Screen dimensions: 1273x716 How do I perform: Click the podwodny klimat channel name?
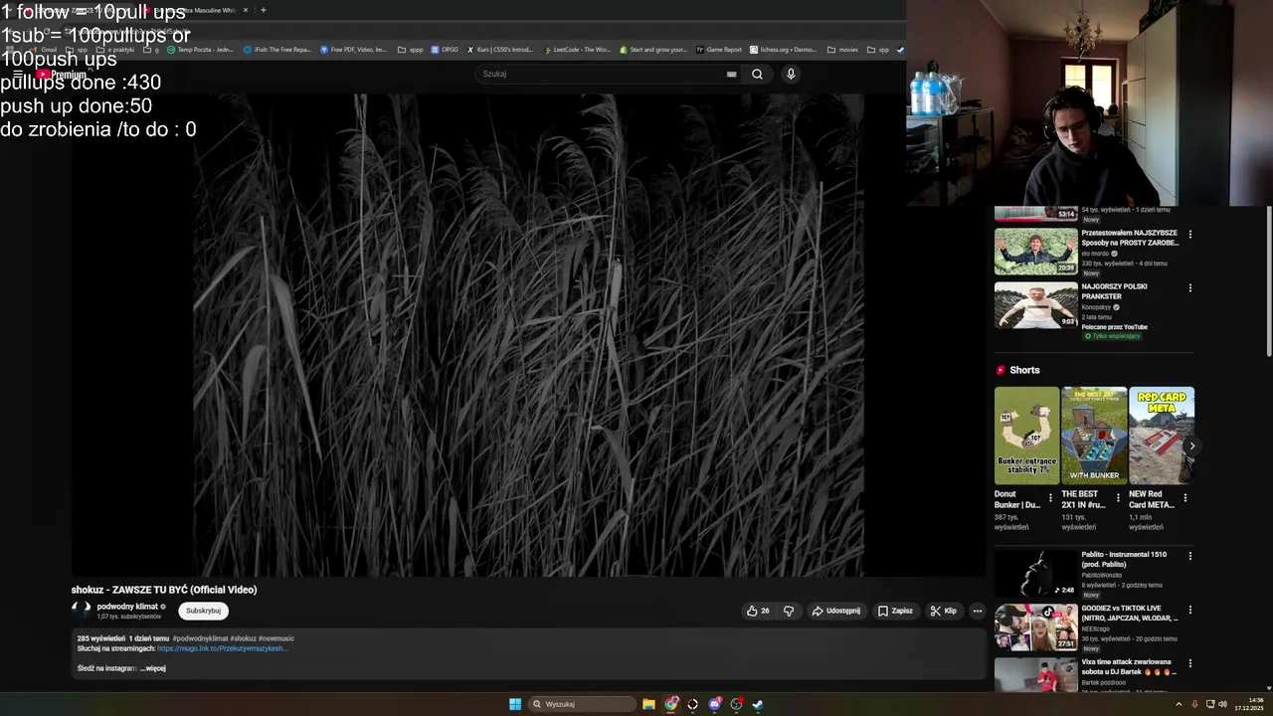point(127,607)
